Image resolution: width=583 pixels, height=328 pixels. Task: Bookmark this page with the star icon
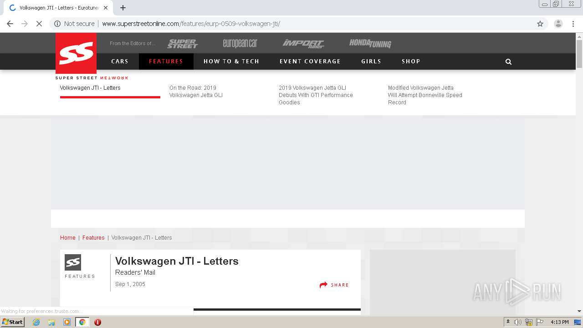click(540, 24)
